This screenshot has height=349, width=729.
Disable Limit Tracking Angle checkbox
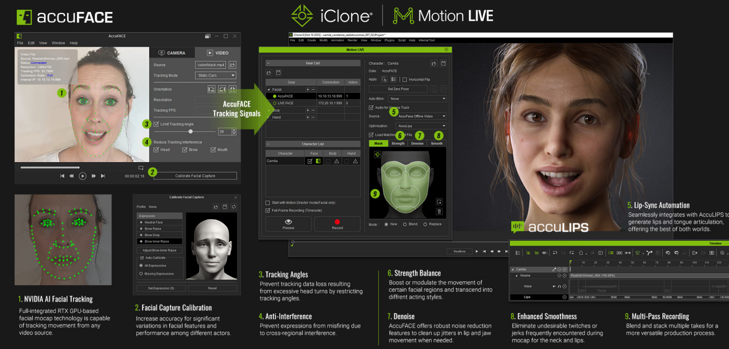[x=156, y=124]
